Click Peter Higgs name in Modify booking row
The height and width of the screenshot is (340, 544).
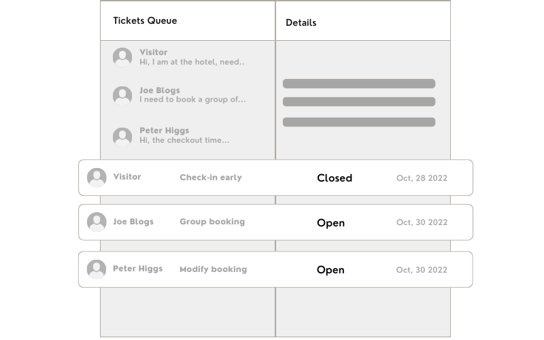[137, 269]
